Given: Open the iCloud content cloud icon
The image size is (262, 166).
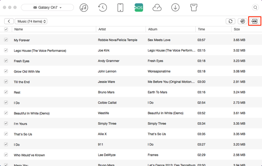Looking at the screenshot, I should (157, 8).
